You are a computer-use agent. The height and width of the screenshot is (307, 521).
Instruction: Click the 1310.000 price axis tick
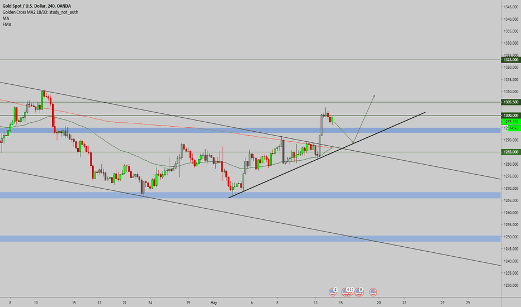pos(511,92)
